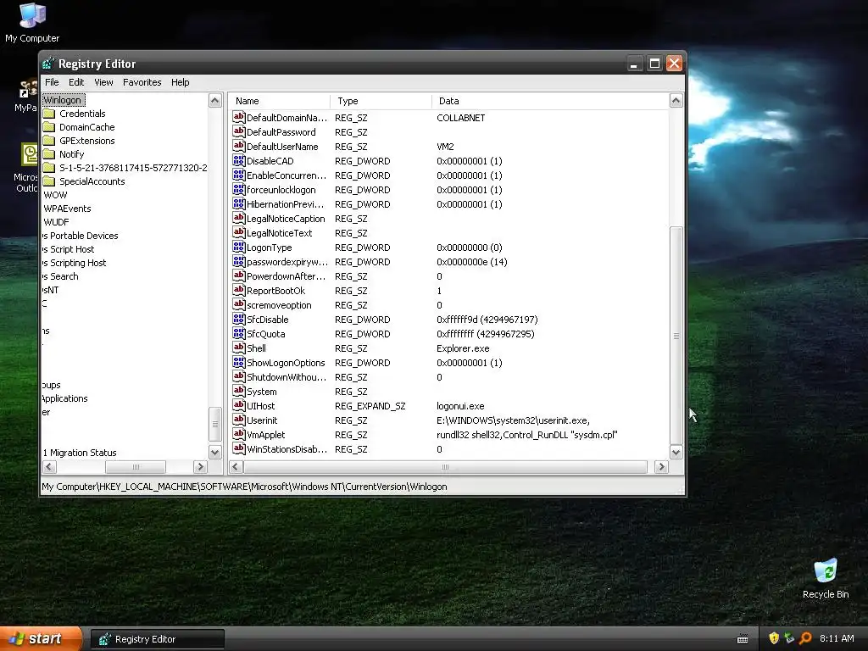Viewport: 868px width, 651px height.
Task: Click the Notify folder icon
Action: pos(49,154)
